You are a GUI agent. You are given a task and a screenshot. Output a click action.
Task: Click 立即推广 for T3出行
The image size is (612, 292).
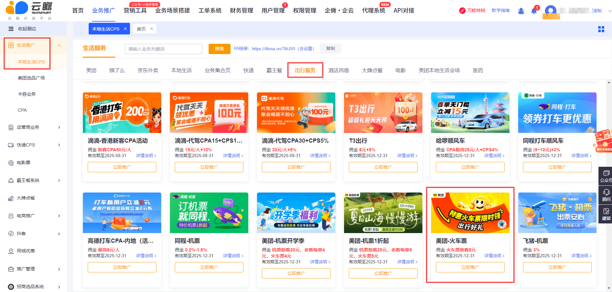383,167
